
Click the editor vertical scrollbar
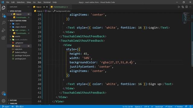[192, 54]
